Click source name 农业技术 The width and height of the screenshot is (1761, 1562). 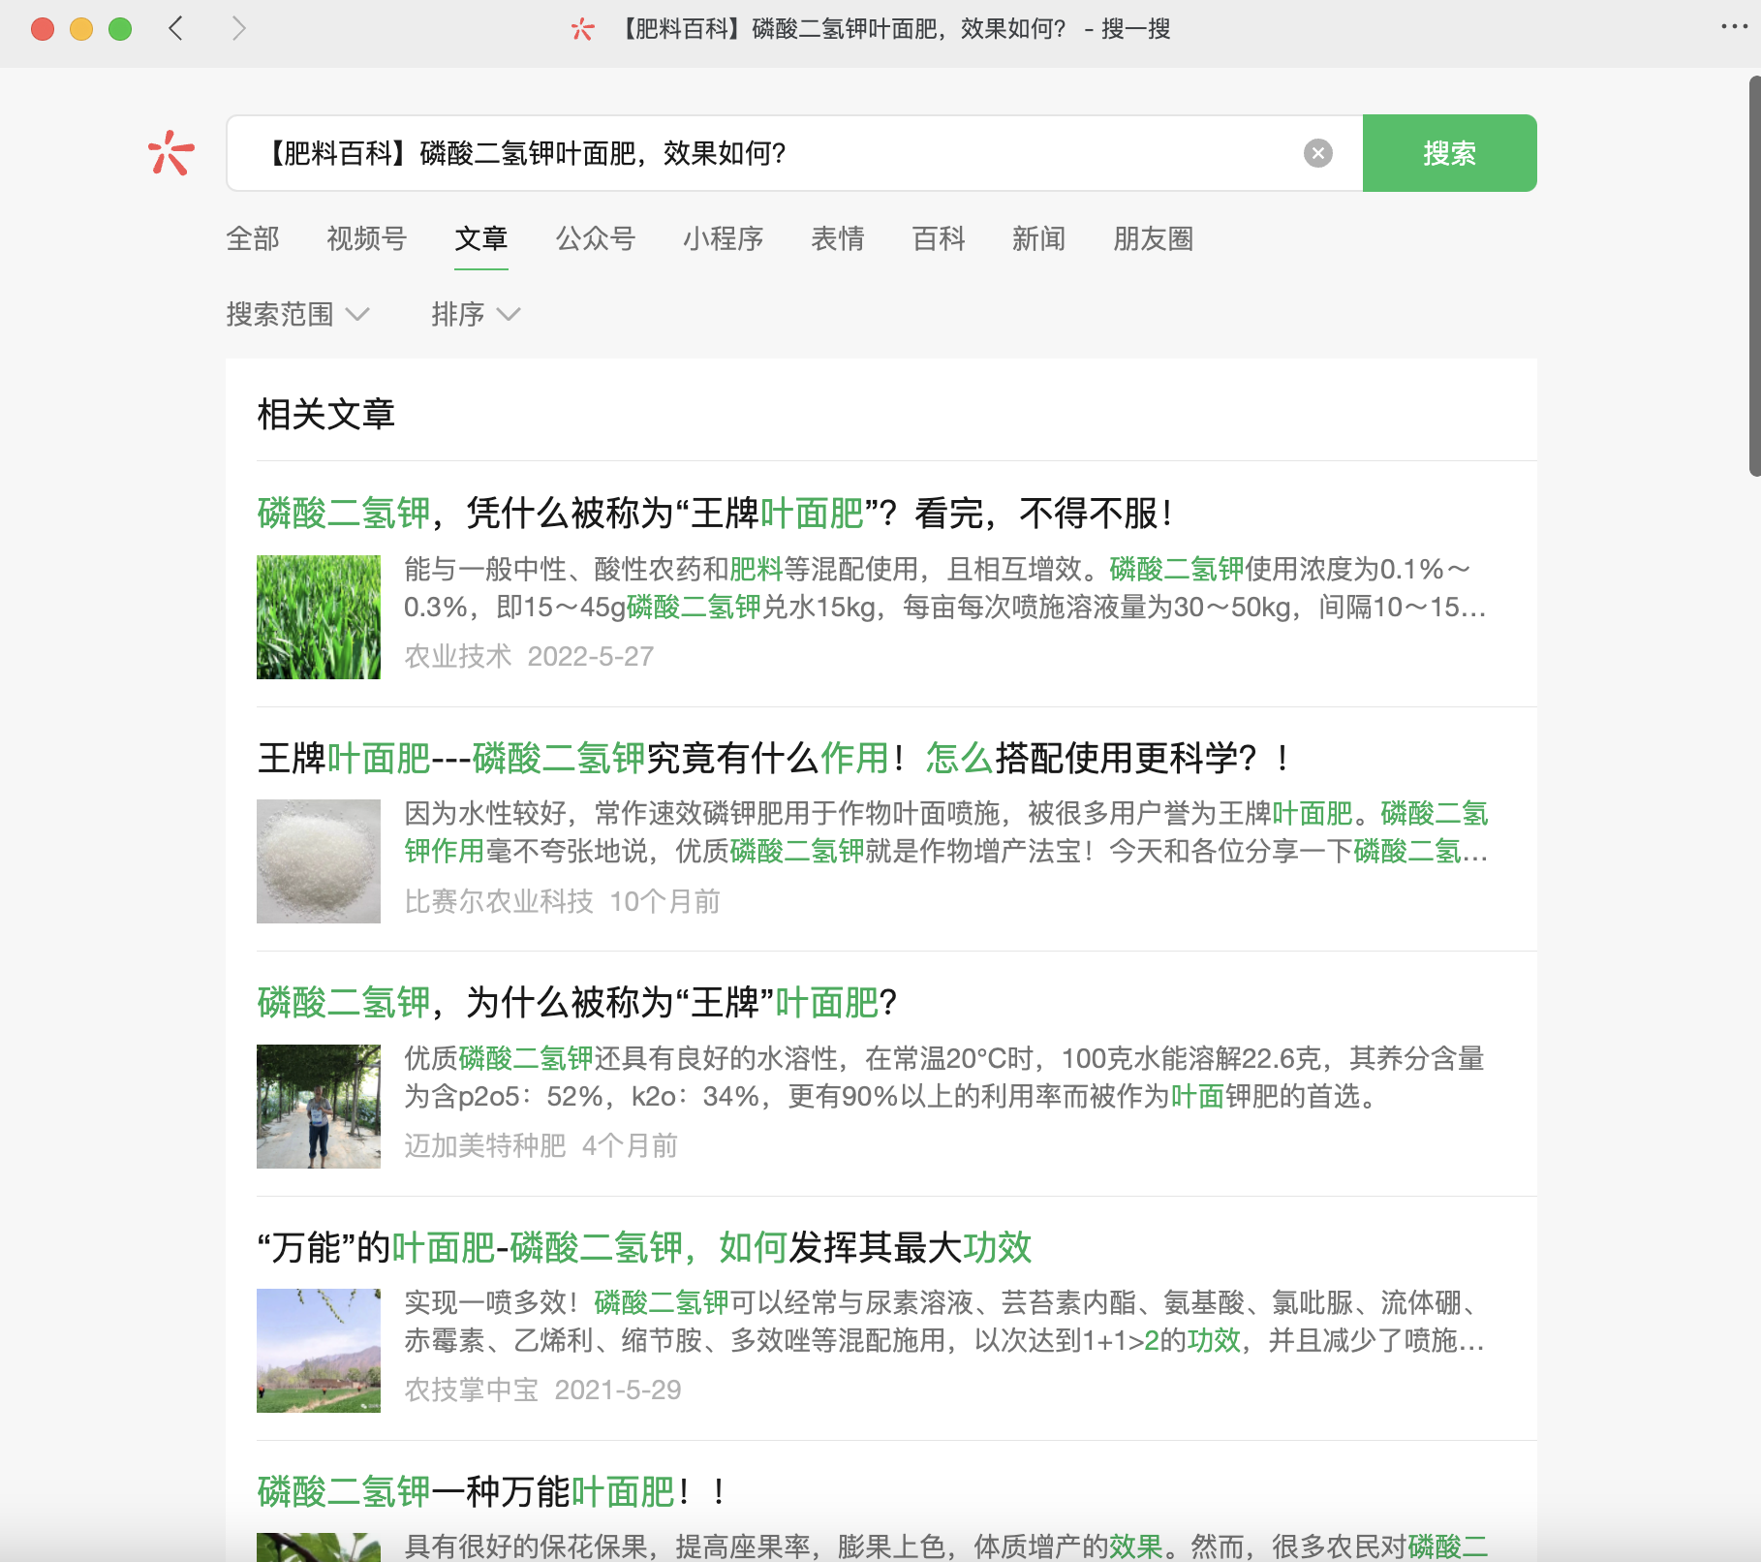click(x=457, y=656)
